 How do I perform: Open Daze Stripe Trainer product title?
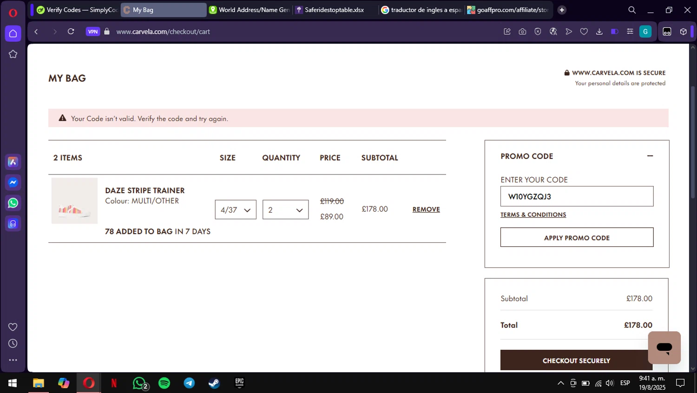(x=145, y=190)
